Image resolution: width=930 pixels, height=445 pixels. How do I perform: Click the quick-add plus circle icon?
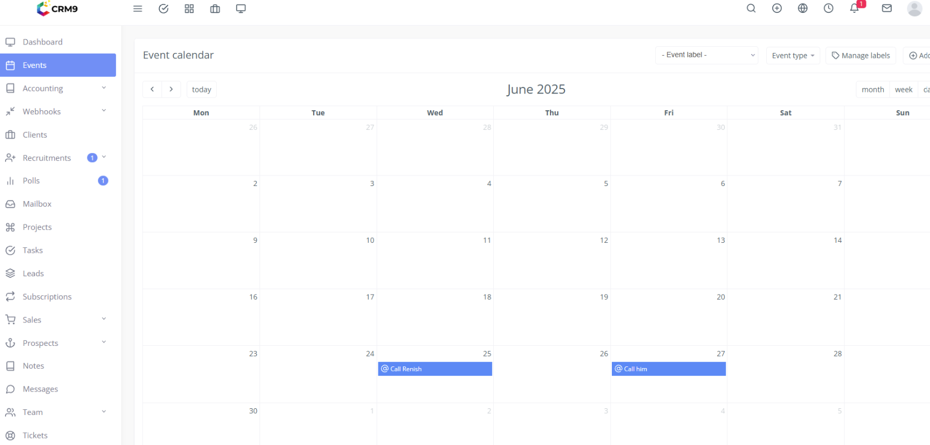click(777, 8)
